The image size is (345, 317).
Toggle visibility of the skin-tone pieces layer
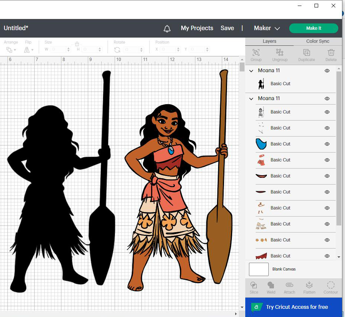pyautogui.click(x=327, y=208)
